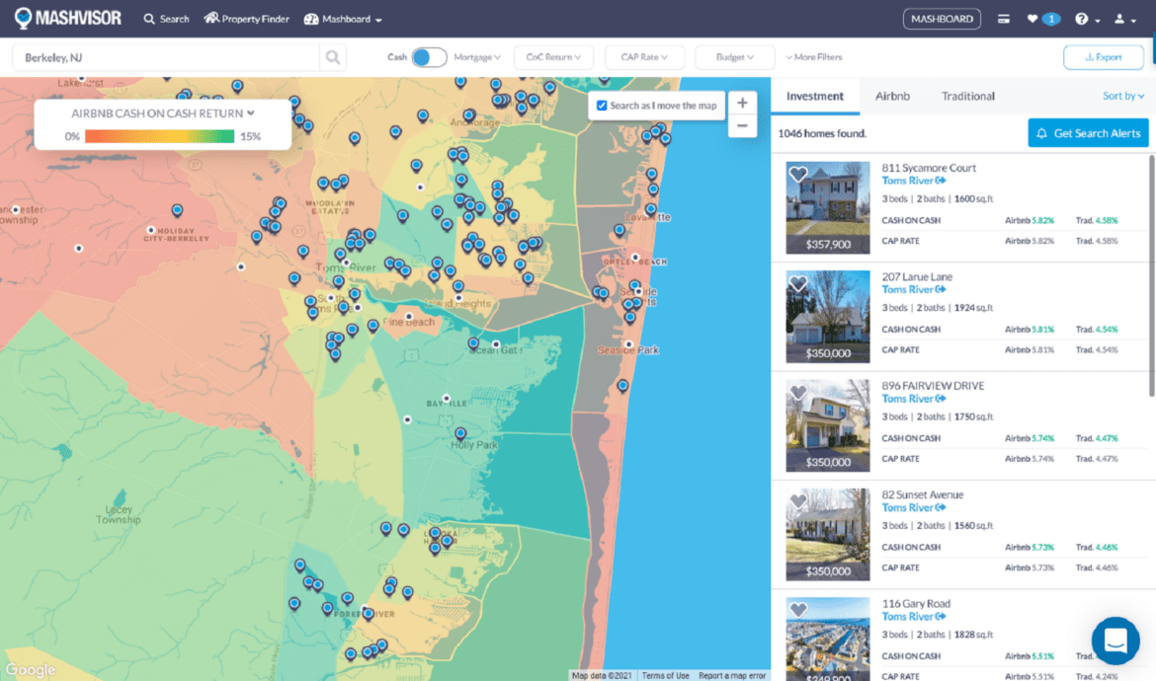Expand the CoC Return filter dropdown
The image size is (1156, 681).
click(553, 57)
